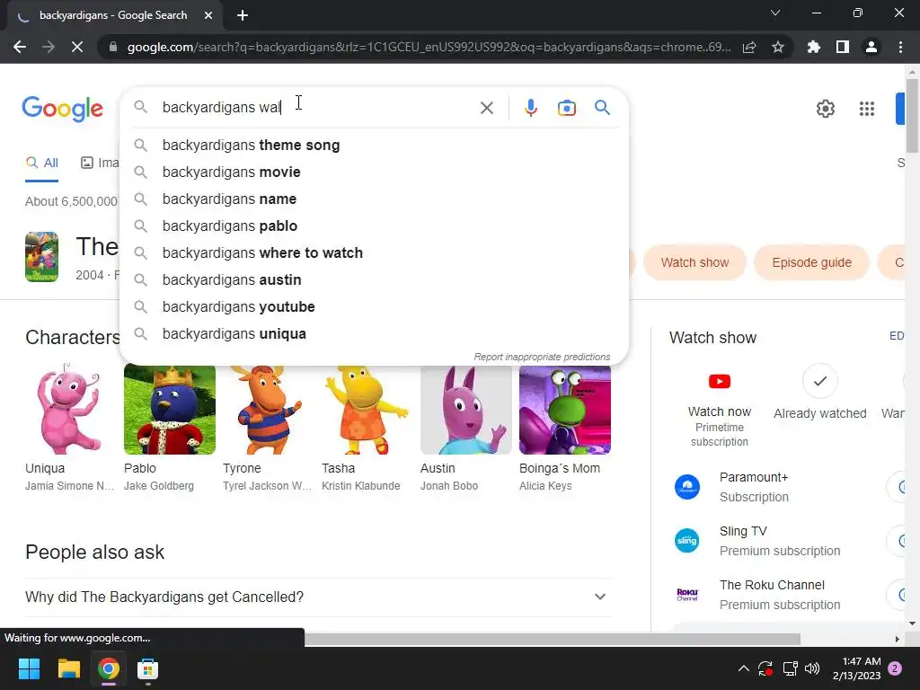Open the Windows Start menu

(x=29, y=668)
